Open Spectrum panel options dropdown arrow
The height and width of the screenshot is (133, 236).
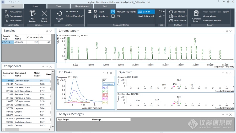[223, 73]
